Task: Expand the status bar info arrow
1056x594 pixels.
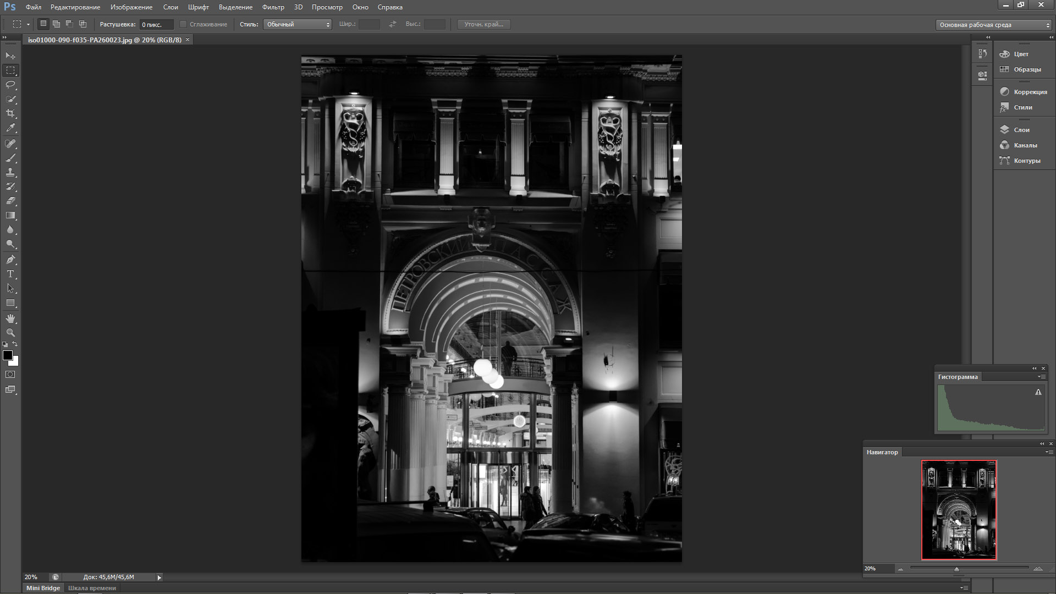Action: [x=159, y=577]
